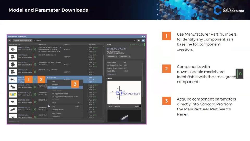Screen dimensions: 250x141
Task: Open the filter funnel icon in Manufacturer Part Search
Action: pos(10,41)
